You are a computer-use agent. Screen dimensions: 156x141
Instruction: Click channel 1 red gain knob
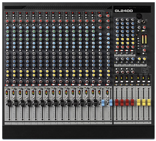click(7, 21)
